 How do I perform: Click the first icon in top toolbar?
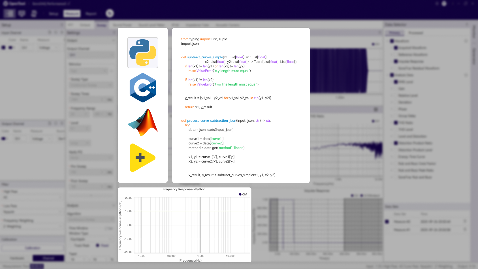pyautogui.click(x=10, y=13)
